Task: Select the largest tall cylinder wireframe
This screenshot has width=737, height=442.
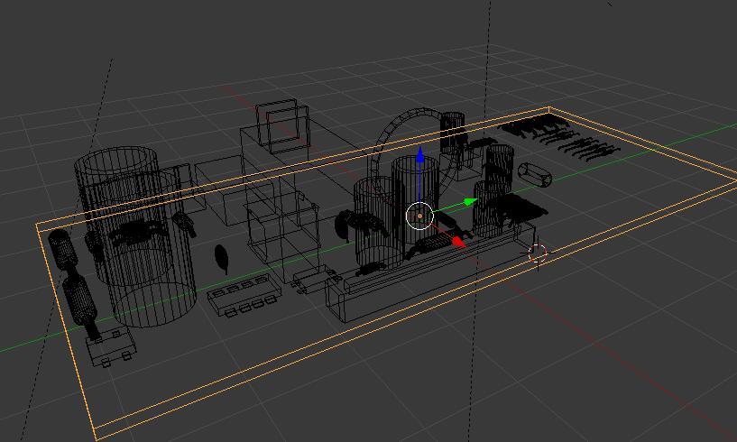Action: 134,237
